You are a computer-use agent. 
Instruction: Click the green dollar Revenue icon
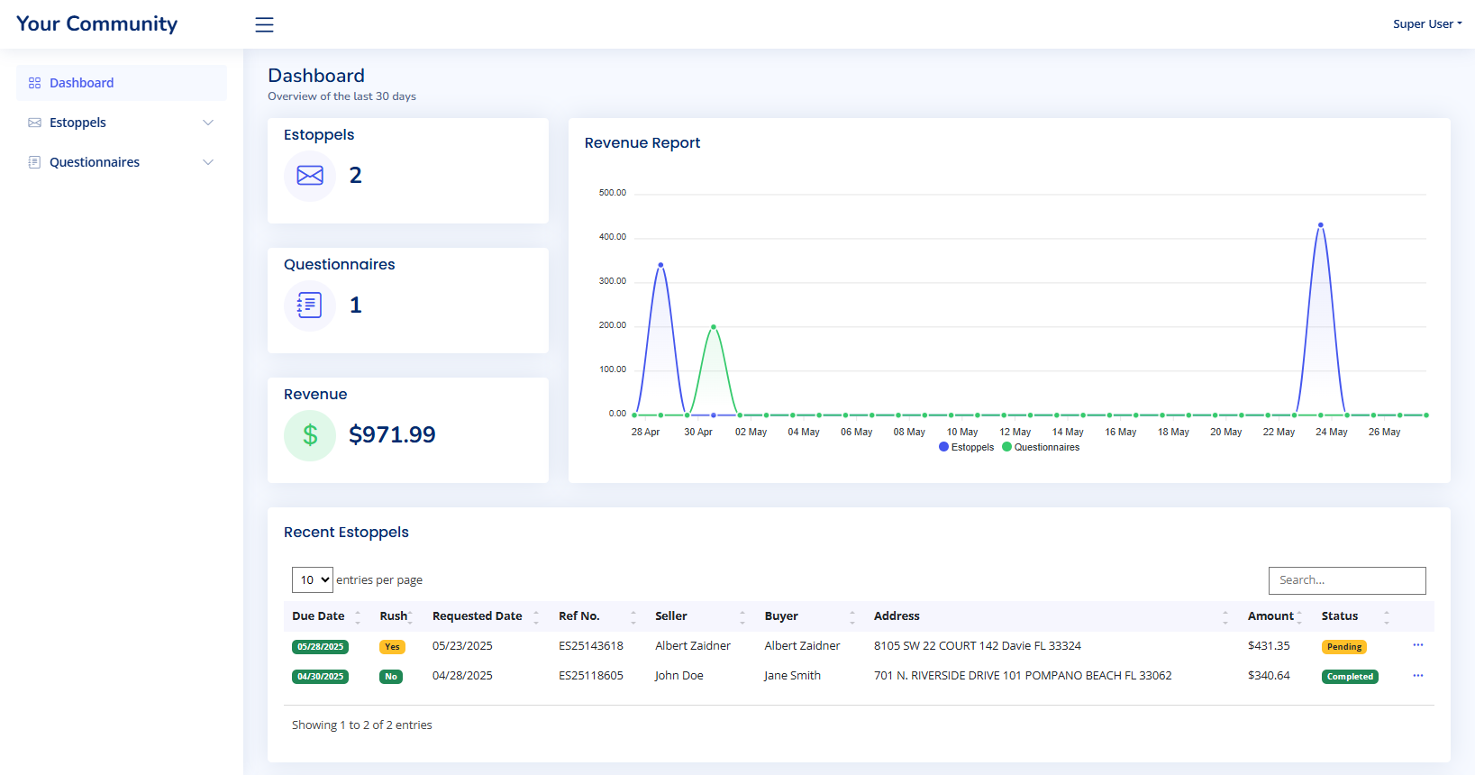tap(310, 435)
